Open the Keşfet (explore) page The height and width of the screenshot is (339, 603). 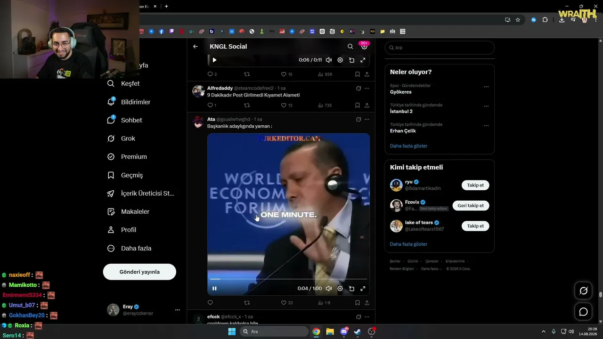click(123, 83)
